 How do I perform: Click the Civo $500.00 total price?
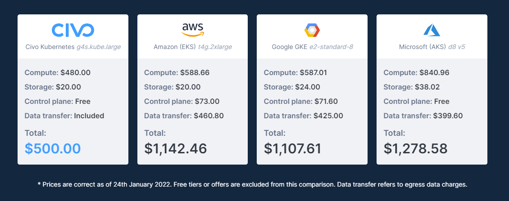(x=53, y=148)
